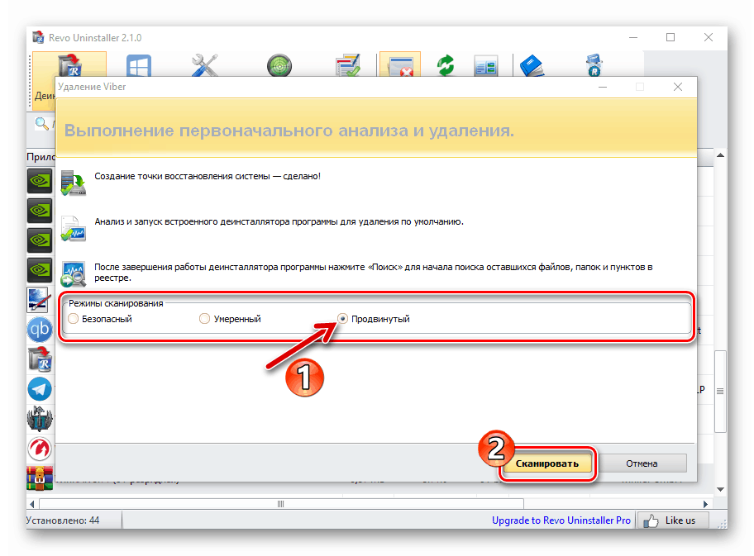Click the restore point created status text
Image resolution: width=754 pixels, height=556 pixels.
[208, 176]
